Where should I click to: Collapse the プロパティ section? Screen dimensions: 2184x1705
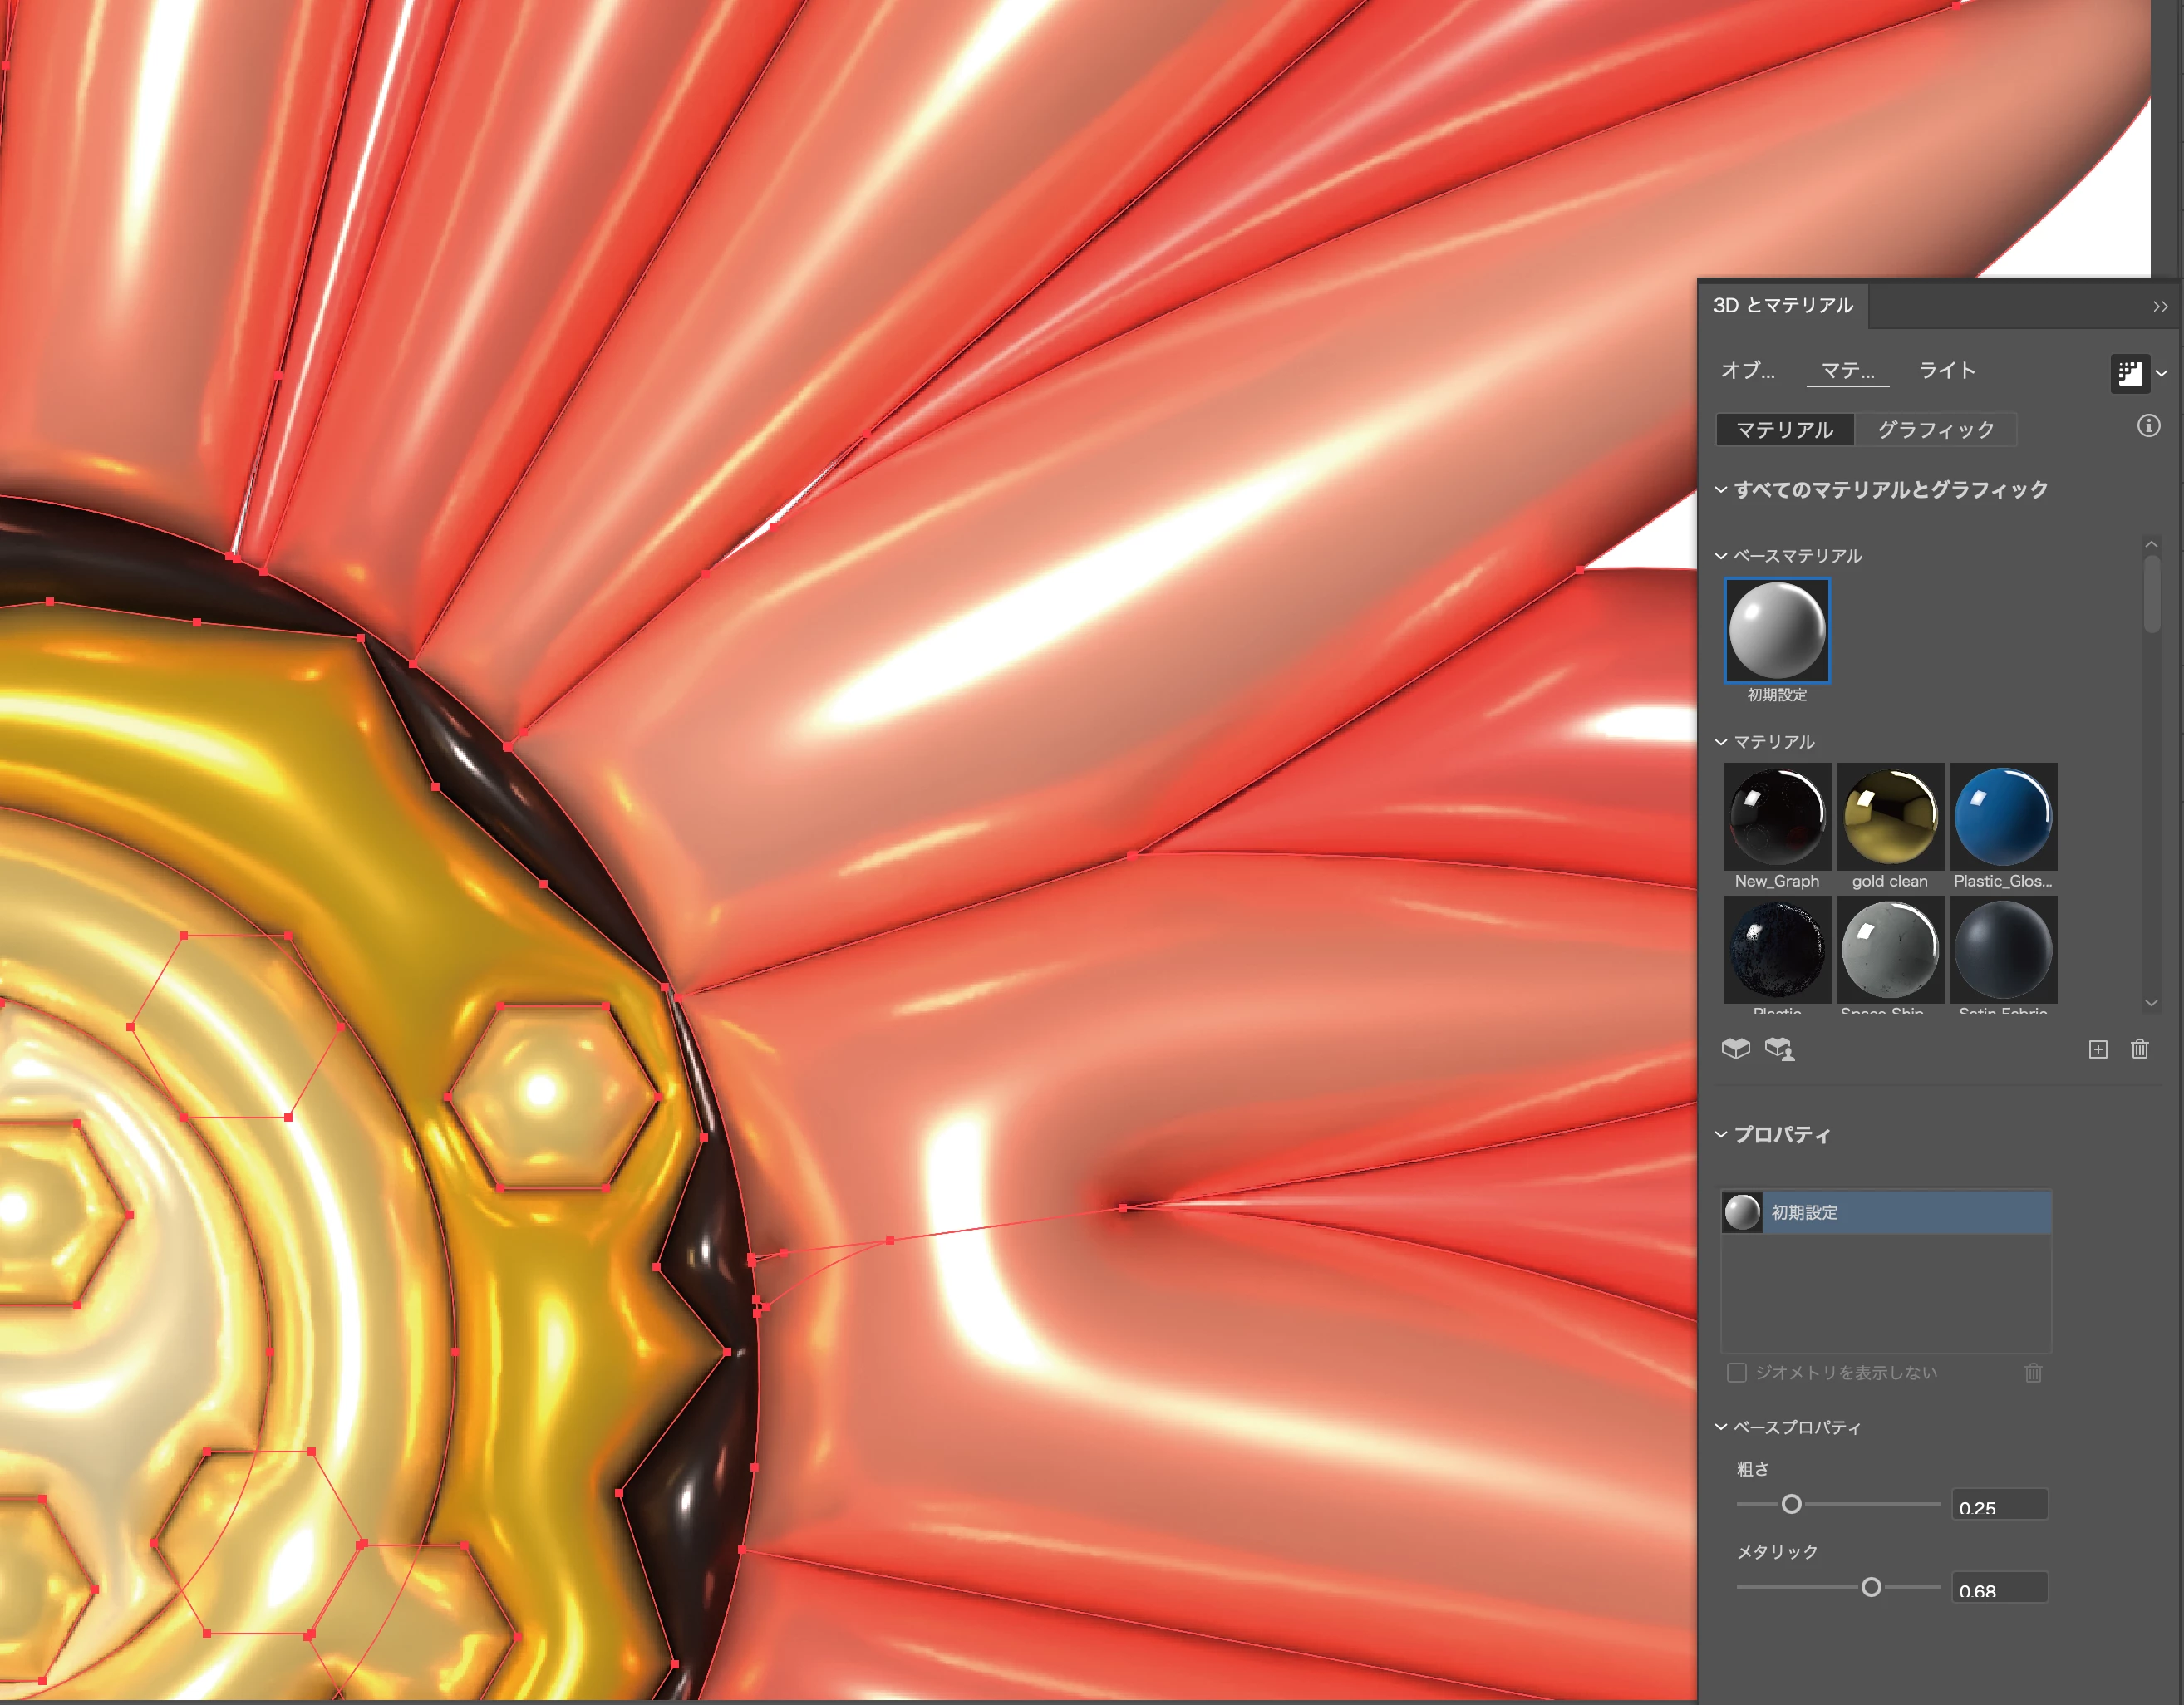click(x=1721, y=1134)
